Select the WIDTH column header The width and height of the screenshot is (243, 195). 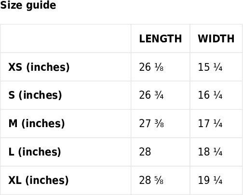[x=216, y=39]
